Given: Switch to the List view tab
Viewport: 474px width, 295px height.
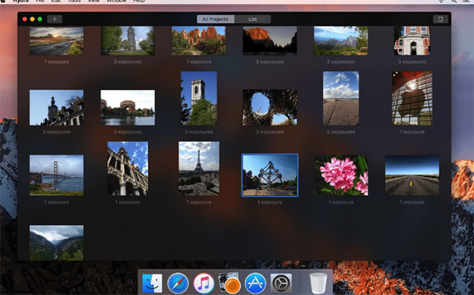Looking at the screenshot, I should (x=253, y=19).
